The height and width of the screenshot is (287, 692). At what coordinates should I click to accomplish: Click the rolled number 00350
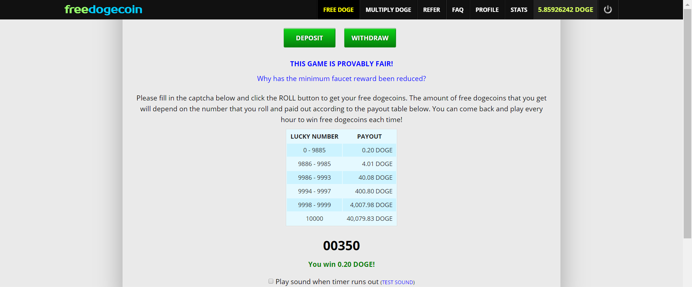341,246
